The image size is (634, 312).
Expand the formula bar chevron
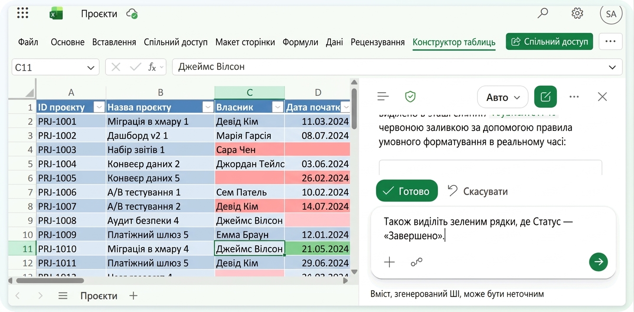pos(612,68)
